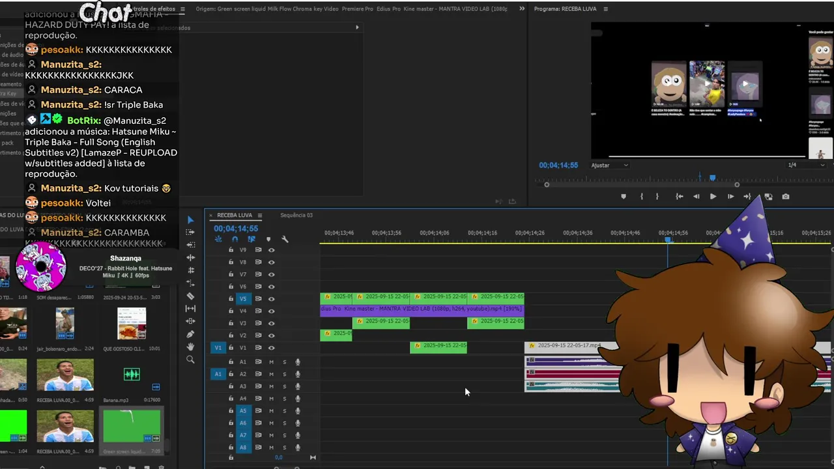Select Programa: RECEBA LUVA panel tab
834x469 pixels.
(566, 9)
